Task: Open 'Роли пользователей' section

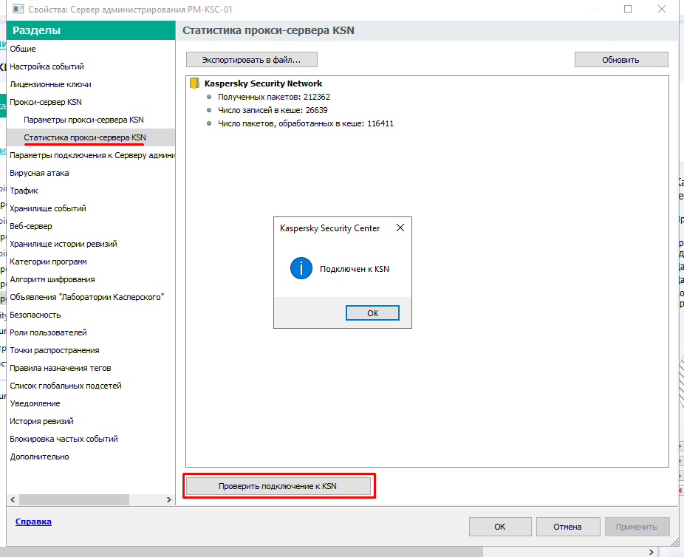Action: click(91, 332)
